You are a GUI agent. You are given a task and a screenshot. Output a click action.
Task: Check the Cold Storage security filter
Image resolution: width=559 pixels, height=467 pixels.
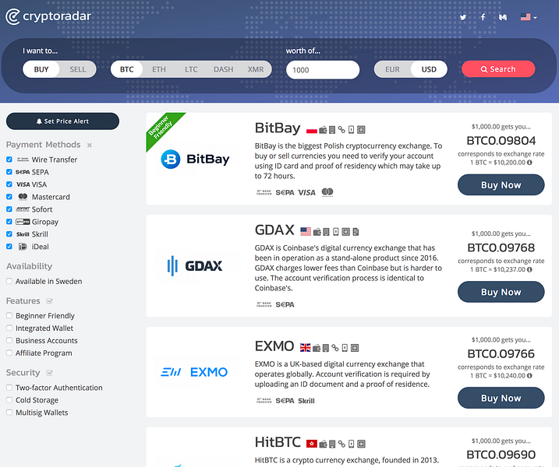(9, 400)
